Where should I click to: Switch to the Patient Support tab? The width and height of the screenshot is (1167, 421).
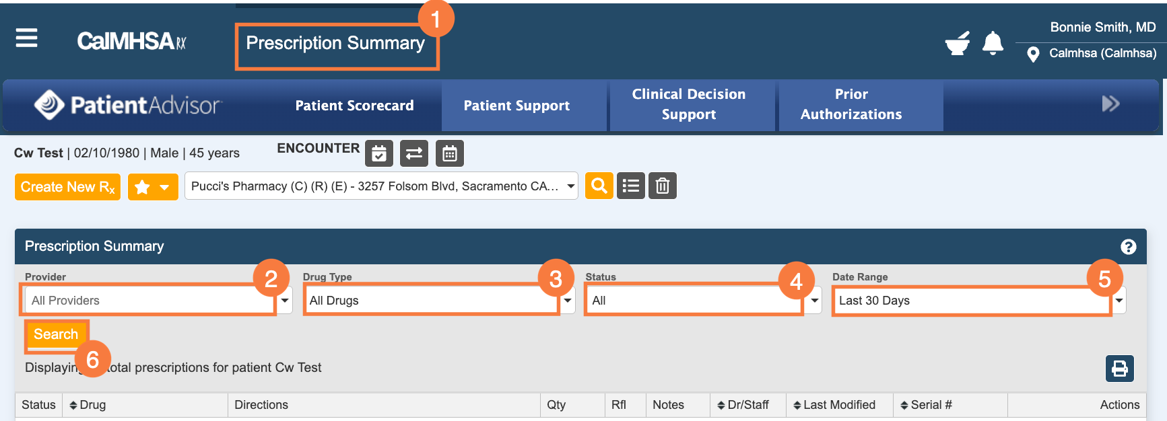click(517, 106)
